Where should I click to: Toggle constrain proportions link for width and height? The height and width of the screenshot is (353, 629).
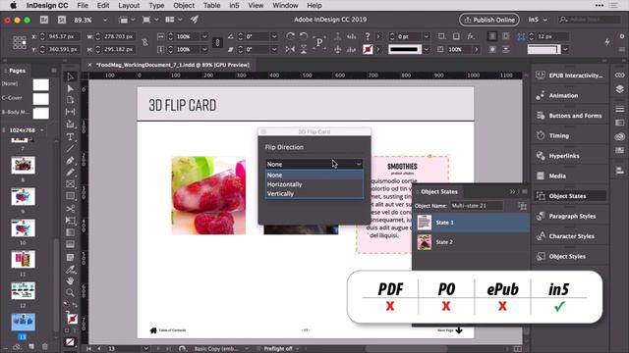coord(144,42)
